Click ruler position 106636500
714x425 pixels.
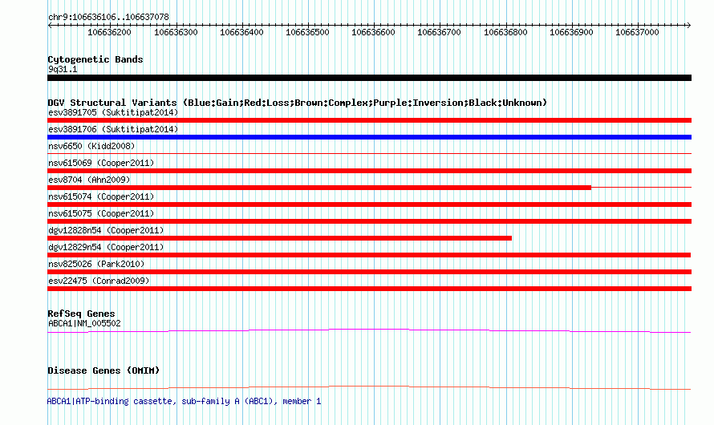point(307,33)
